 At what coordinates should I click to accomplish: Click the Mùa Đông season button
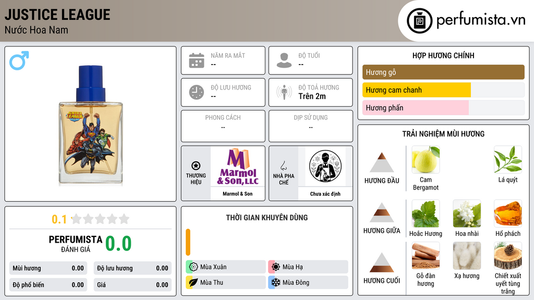308,282
